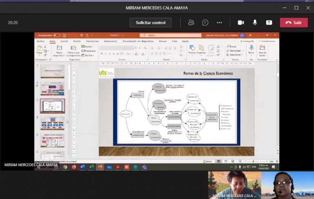
Task: Toggle the camera on or off
Action: [241, 23]
